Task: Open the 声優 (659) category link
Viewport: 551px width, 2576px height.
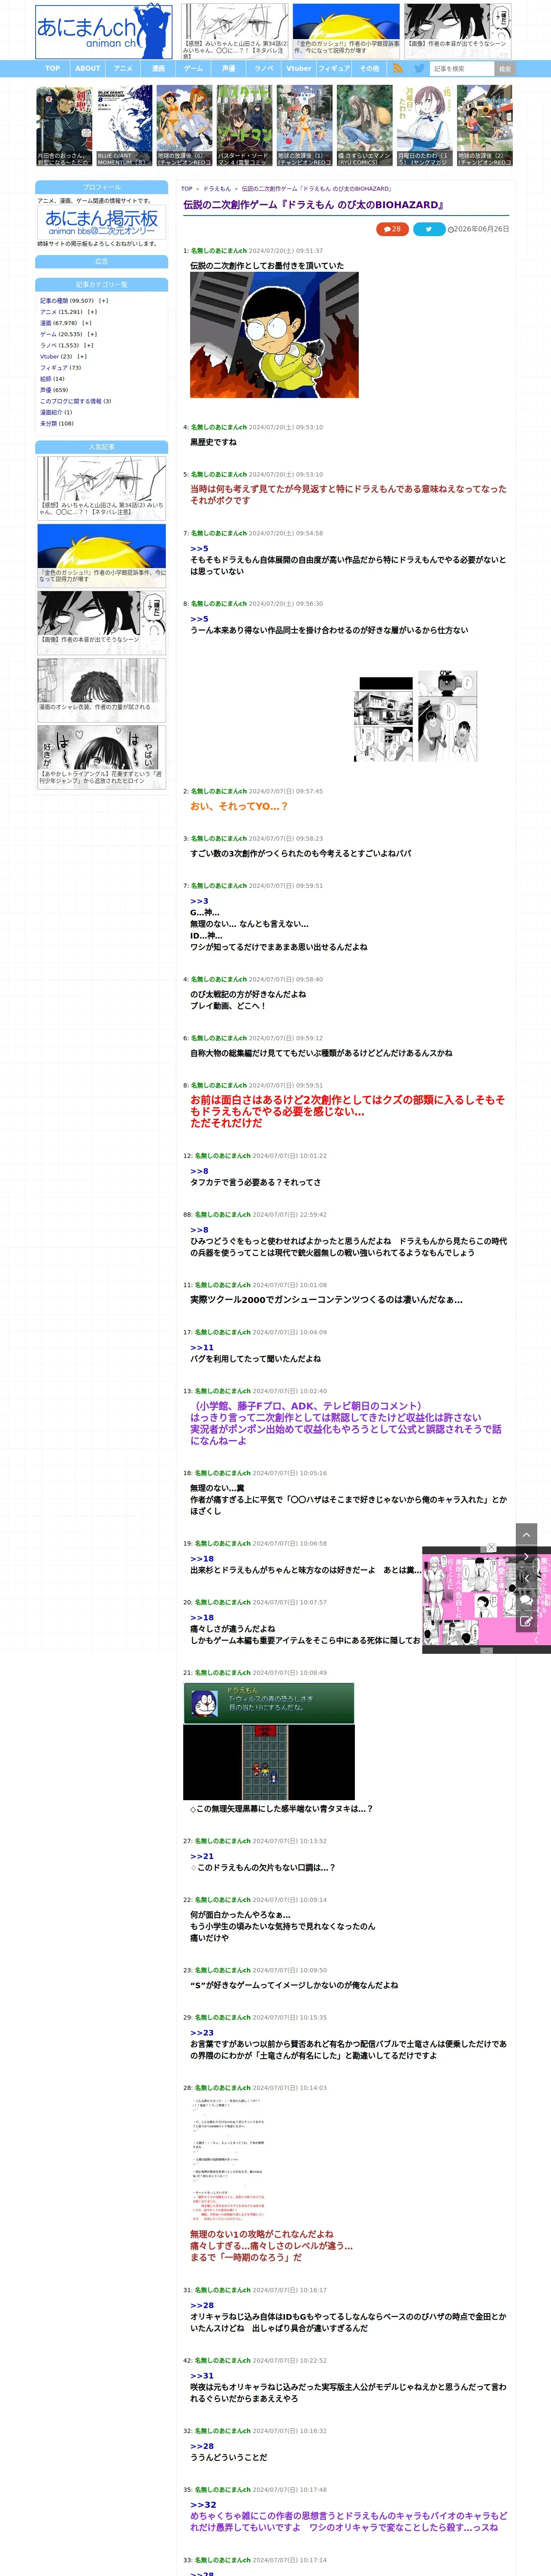Action: tap(54, 390)
